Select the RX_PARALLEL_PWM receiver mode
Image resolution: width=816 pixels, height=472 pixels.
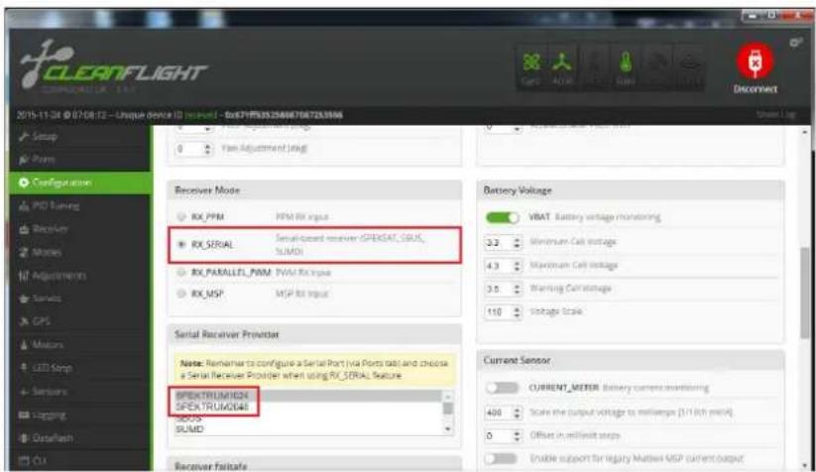tap(181, 272)
